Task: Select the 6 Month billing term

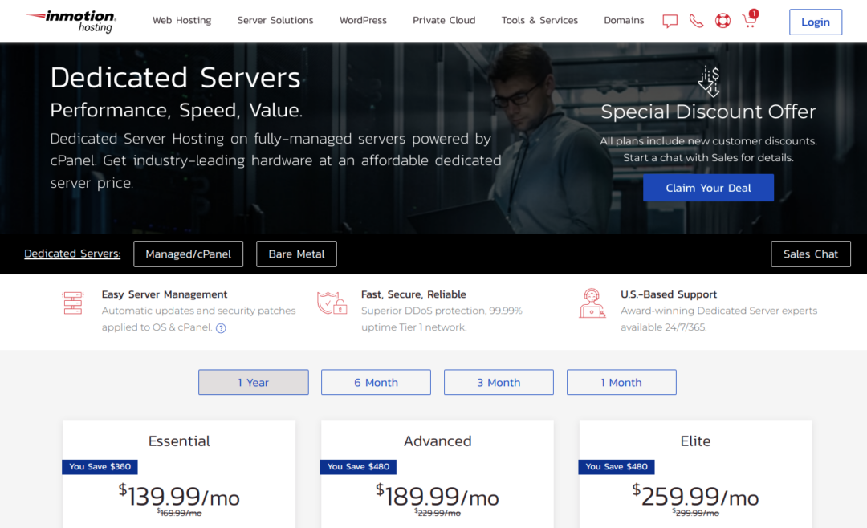Action: [x=376, y=382]
